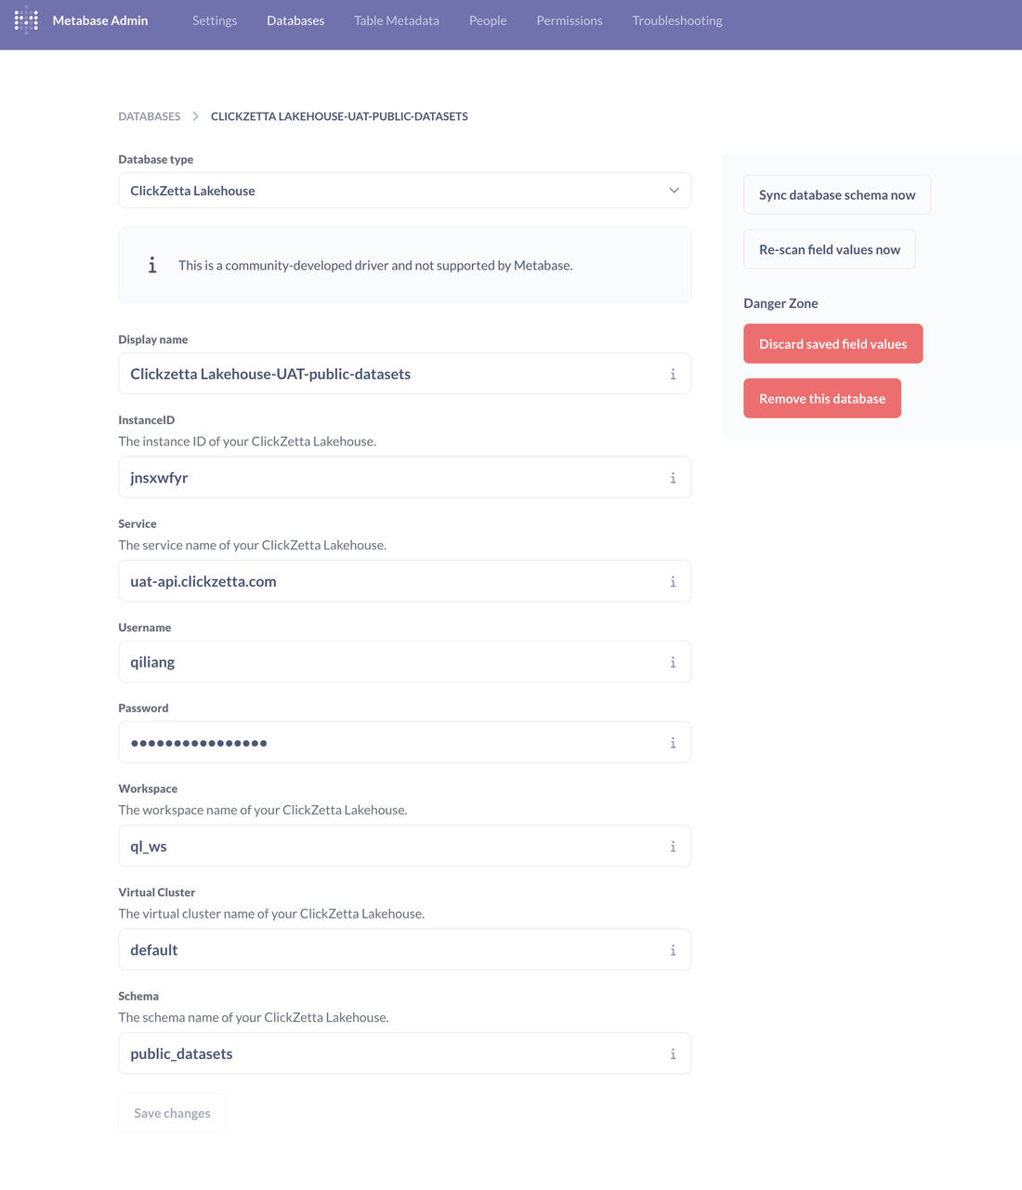The width and height of the screenshot is (1022, 1190).
Task: Click info icon in Schema field
Action: click(673, 1054)
